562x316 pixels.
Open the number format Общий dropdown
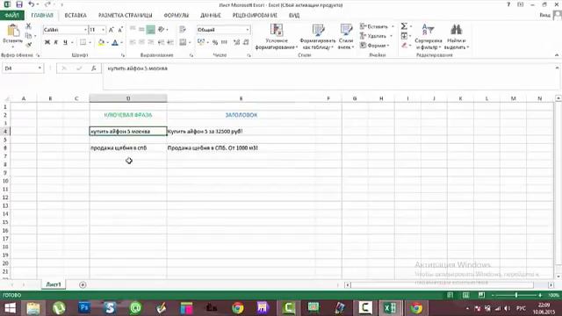point(248,30)
